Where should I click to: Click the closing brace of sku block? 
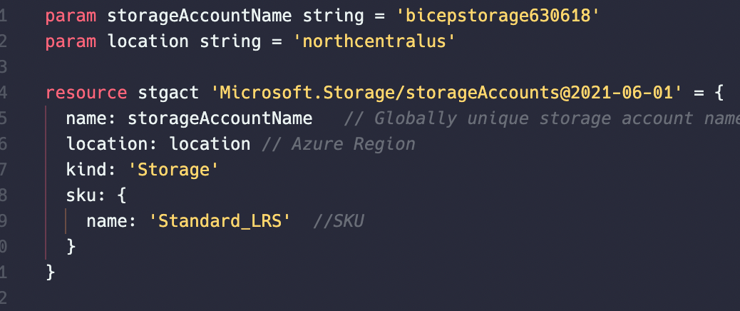tap(71, 246)
